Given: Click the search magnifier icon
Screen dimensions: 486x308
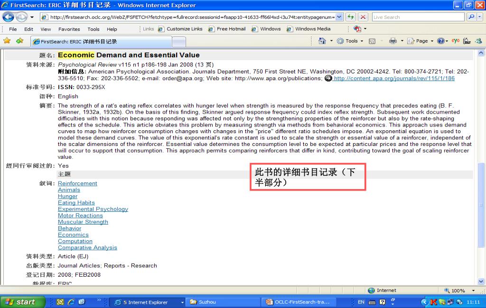Looking at the screenshot, I should [x=471, y=17].
